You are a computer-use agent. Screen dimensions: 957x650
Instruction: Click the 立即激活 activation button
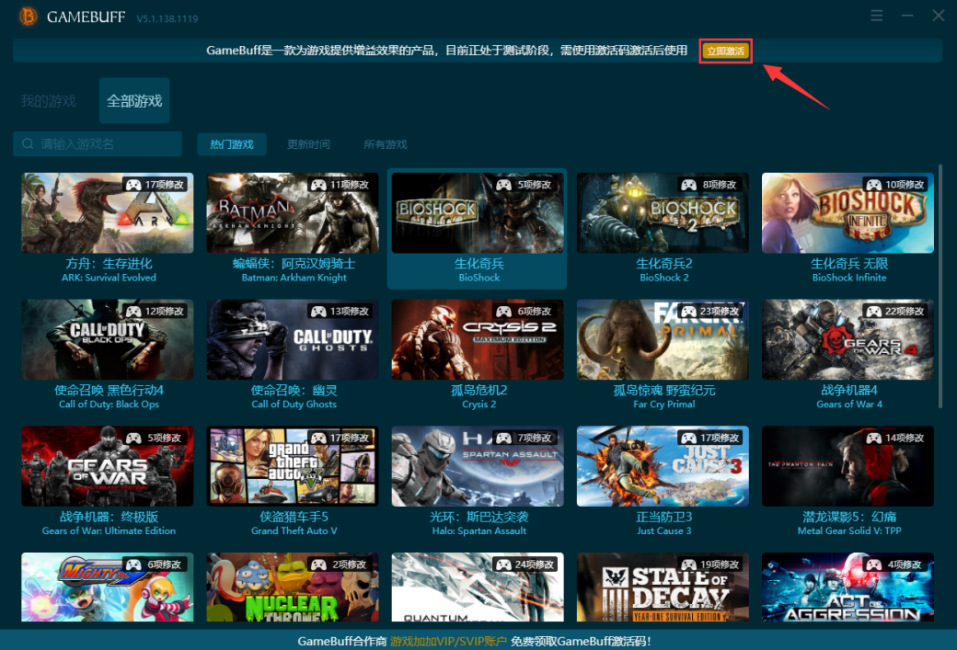726,51
